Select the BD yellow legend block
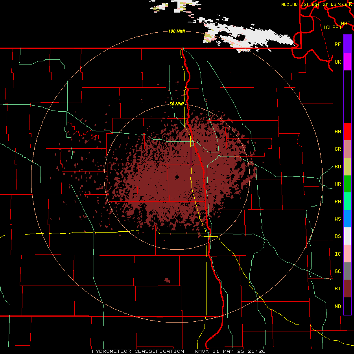 347,167
